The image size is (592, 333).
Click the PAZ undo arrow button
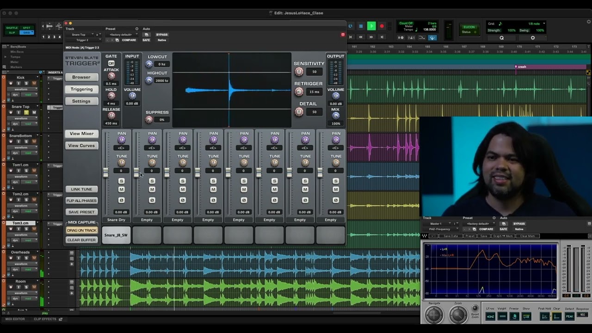click(x=433, y=236)
